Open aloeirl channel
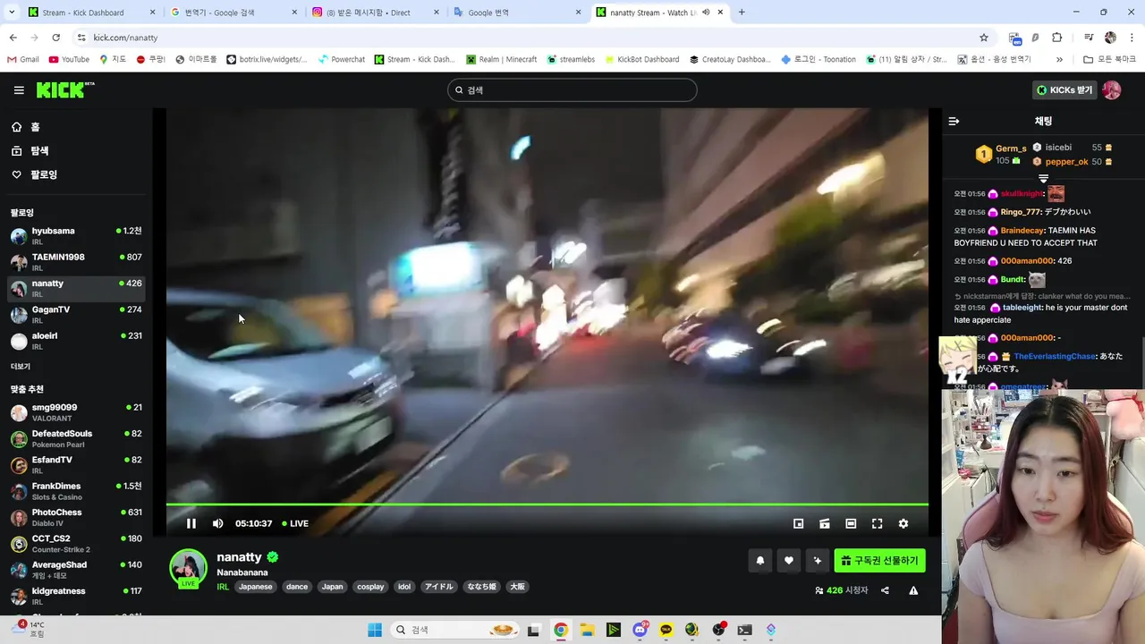This screenshot has height=644, width=1145. click(x=77, y=341)
